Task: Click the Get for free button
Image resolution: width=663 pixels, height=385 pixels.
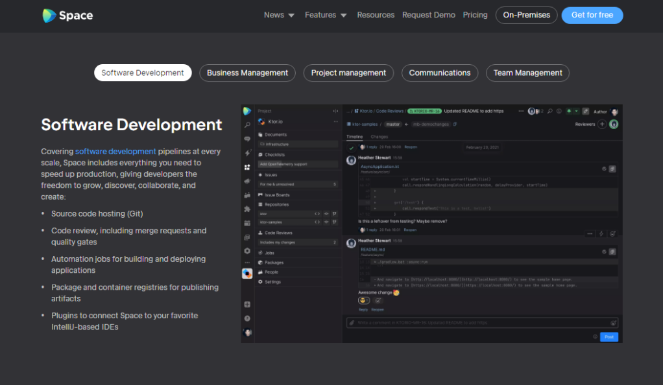Action: 592,15
